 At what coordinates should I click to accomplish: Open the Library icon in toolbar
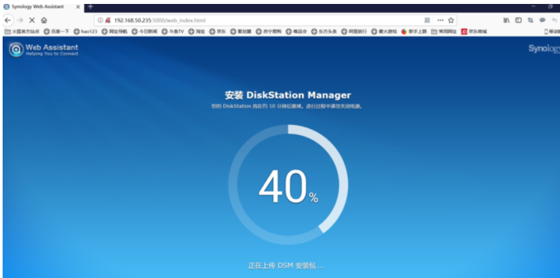507,20
